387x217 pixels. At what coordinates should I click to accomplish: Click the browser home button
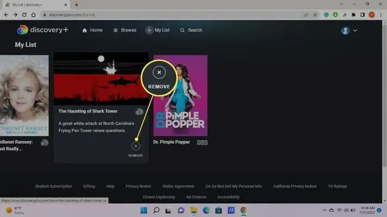pos(33,15)
